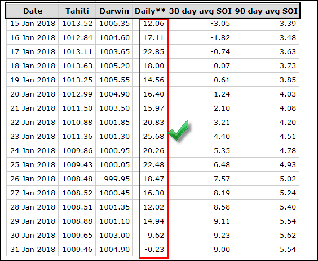Click Darwin value 1006.35

(x=114, y=24)
